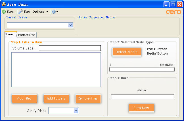Click the Aero Burn title bar disc icon
This screenshot has width=184, height=121.
4,4
